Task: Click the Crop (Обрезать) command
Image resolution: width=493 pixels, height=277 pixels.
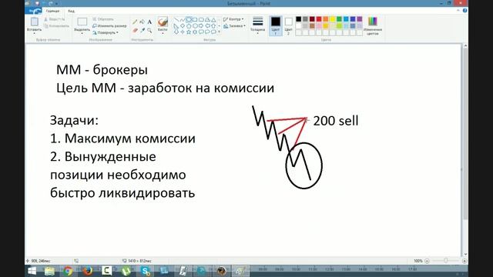Action: click(103, 19)
